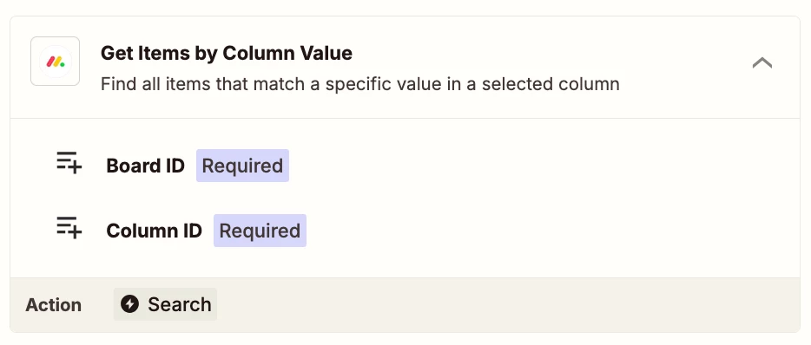Click the lightning bolt icon in Search badge
Screen dimensions: 811x345
[x=130, y=304]
